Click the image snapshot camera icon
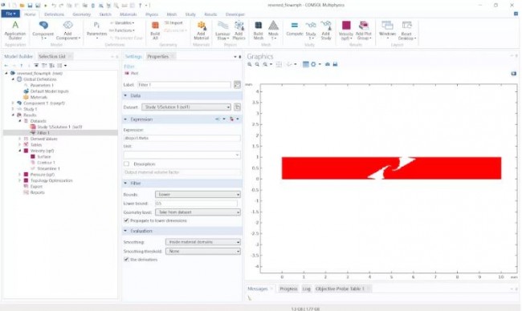The image size is (522, 311). click(x=327, y=64)
